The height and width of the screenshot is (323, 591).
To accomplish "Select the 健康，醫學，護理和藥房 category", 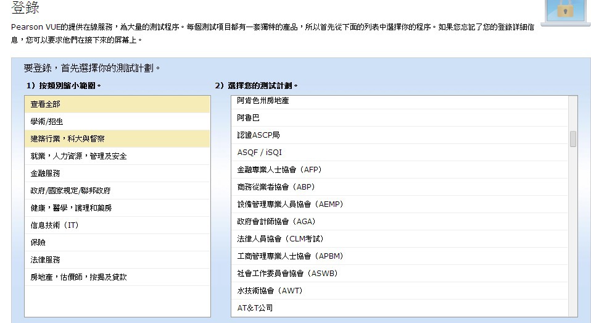I will (117, 208).
